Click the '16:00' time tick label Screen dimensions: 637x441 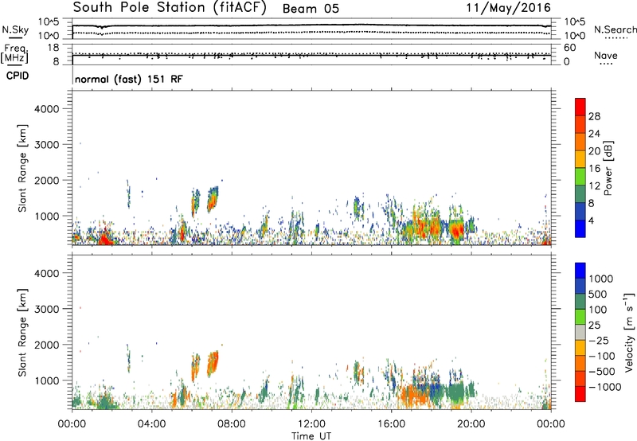point(391,424)
